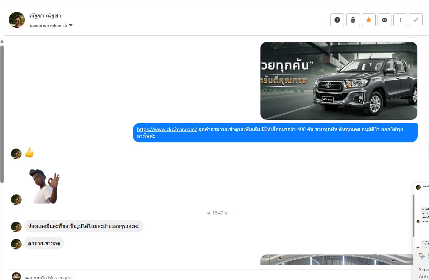This screenshot has height=280, width=429.
Task: Select the message asking for car photos
Action: (84, 226)
